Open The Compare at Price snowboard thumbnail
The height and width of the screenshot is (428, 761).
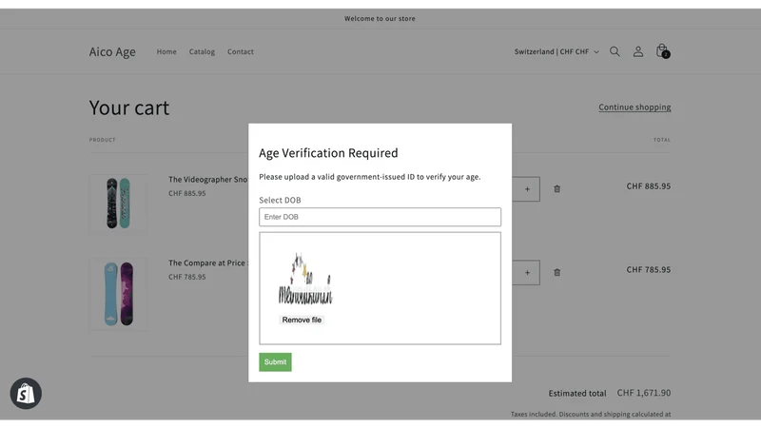[x=118, y=294]
